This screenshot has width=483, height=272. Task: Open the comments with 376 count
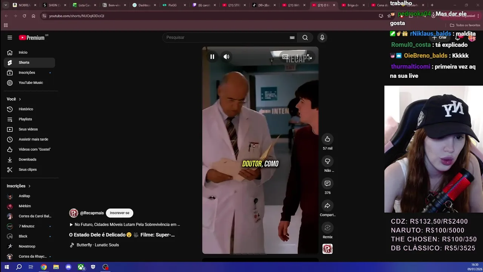[328, 183]
